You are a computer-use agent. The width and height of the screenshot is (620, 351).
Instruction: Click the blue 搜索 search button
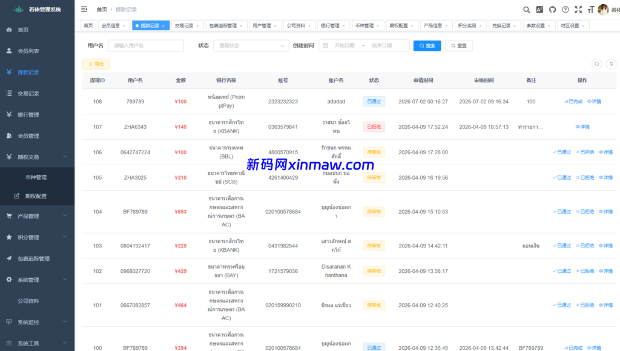[427, 45]
